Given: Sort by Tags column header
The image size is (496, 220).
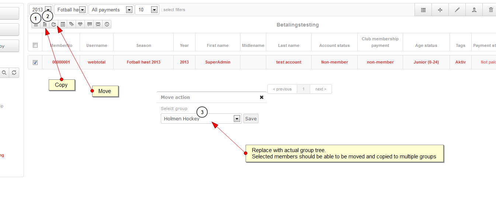Looking at the screenshot, I should (x=461, y=45).
